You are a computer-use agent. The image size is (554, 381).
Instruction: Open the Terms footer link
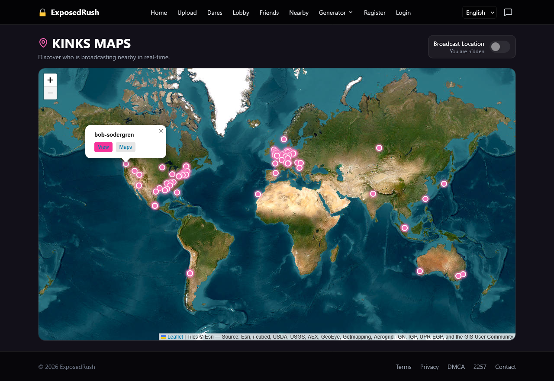coord(403,367)
